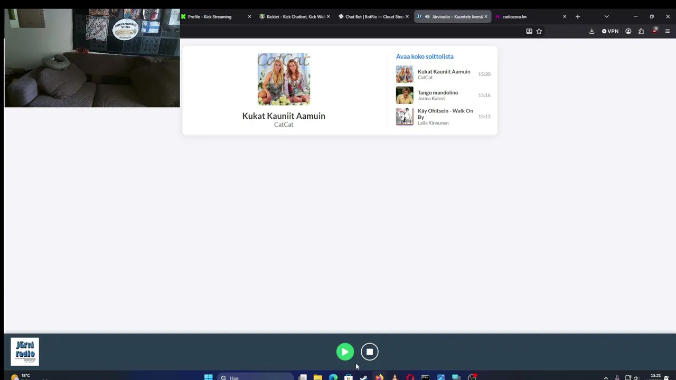Stop the radio stream
676x380 pixels.
[x=370, y=352]
